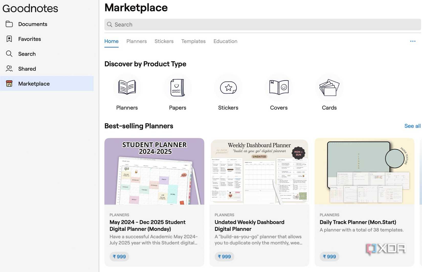
Task: Go to the Education tab
Action: point(225,41)
